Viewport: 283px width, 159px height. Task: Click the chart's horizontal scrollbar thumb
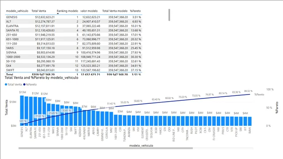coord(106,148)
